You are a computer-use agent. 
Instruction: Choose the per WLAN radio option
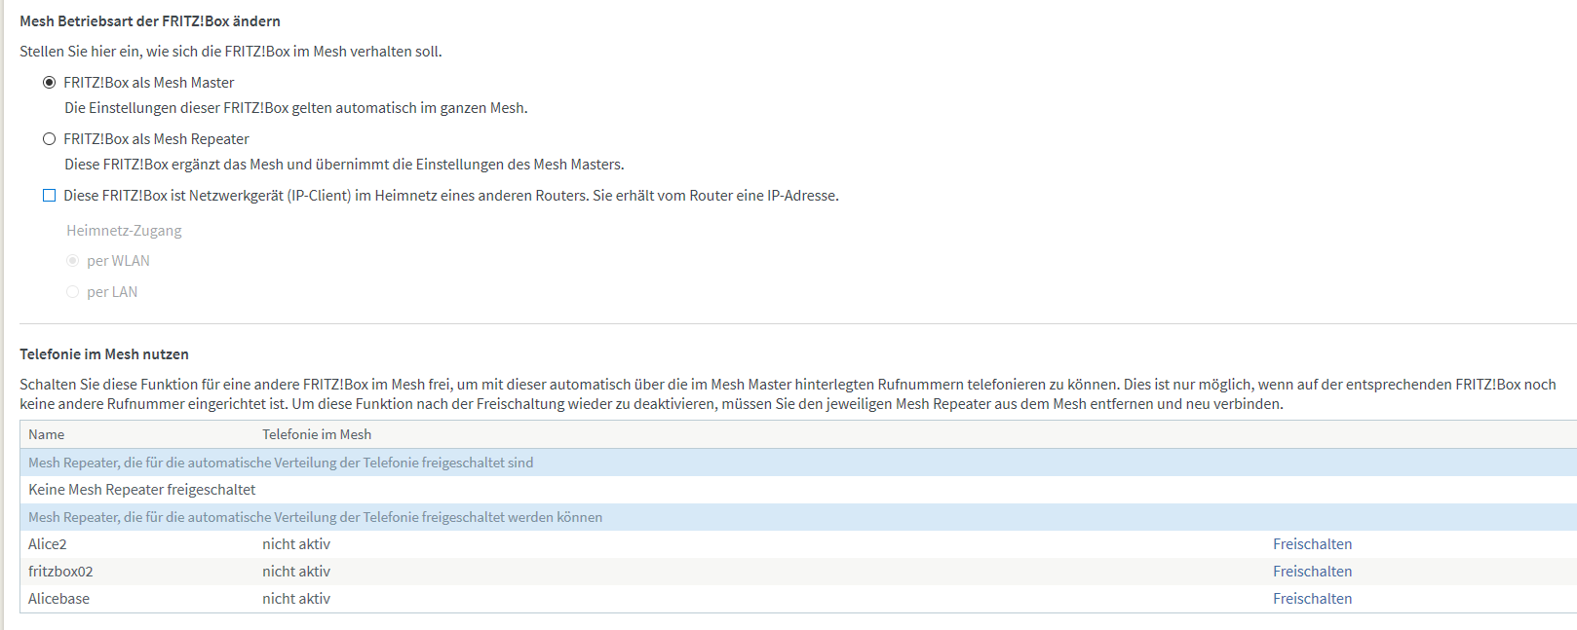coord(72,261)
